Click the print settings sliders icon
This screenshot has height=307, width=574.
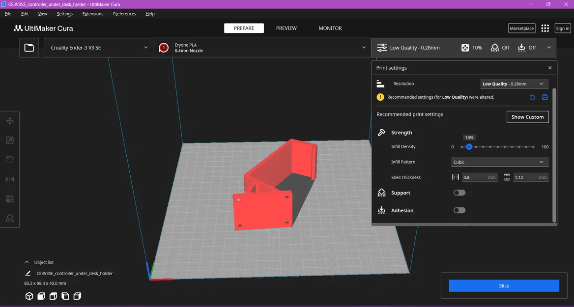pyautogui.click(x=382, y=48)
